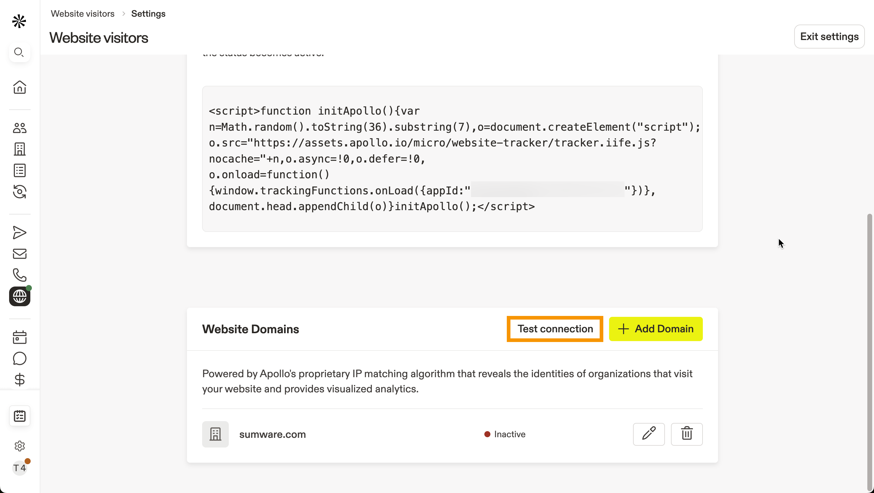Go to Home via house icon
Screen dimensions: 874x493
pyautogui.click(x=20, y=87)
